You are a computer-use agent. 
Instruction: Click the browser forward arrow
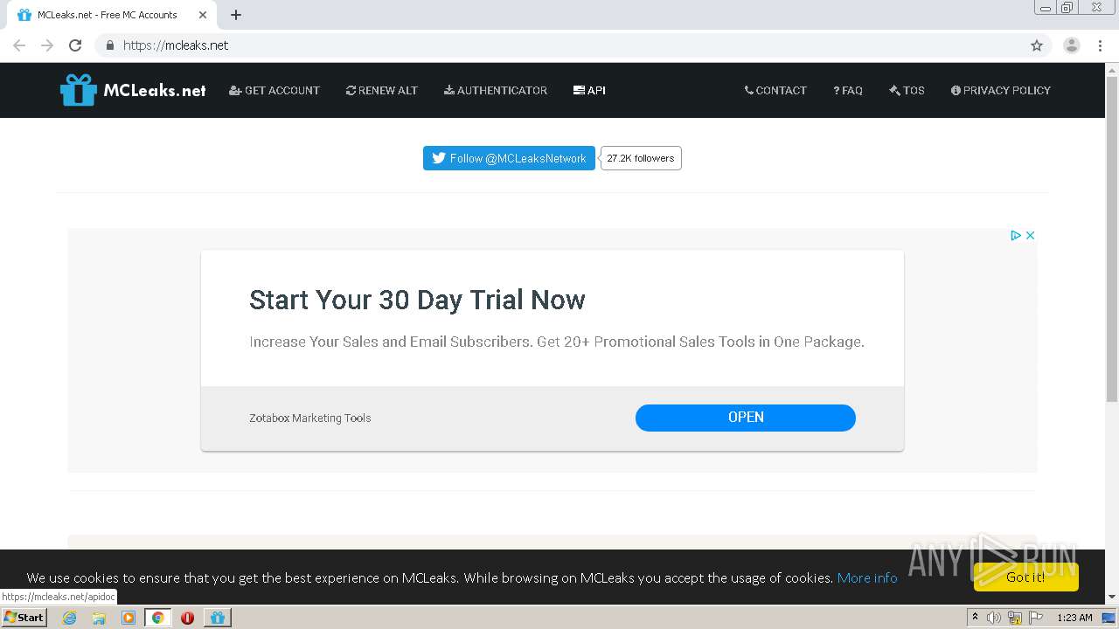(47, 45)
